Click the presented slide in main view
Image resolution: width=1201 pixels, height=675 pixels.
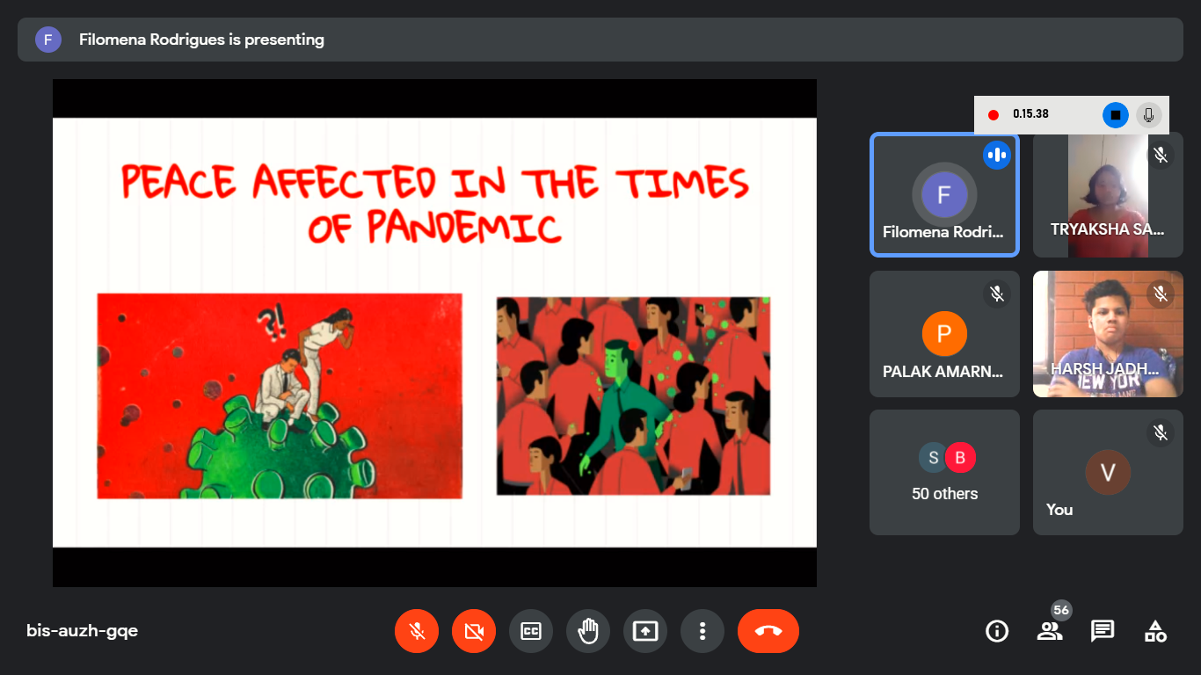click(x=434, y=333)
